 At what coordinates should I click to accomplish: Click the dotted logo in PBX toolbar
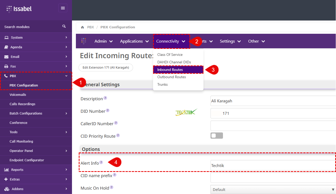83,41
